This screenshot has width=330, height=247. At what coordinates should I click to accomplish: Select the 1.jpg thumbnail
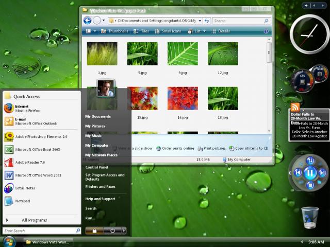[102, 54]
